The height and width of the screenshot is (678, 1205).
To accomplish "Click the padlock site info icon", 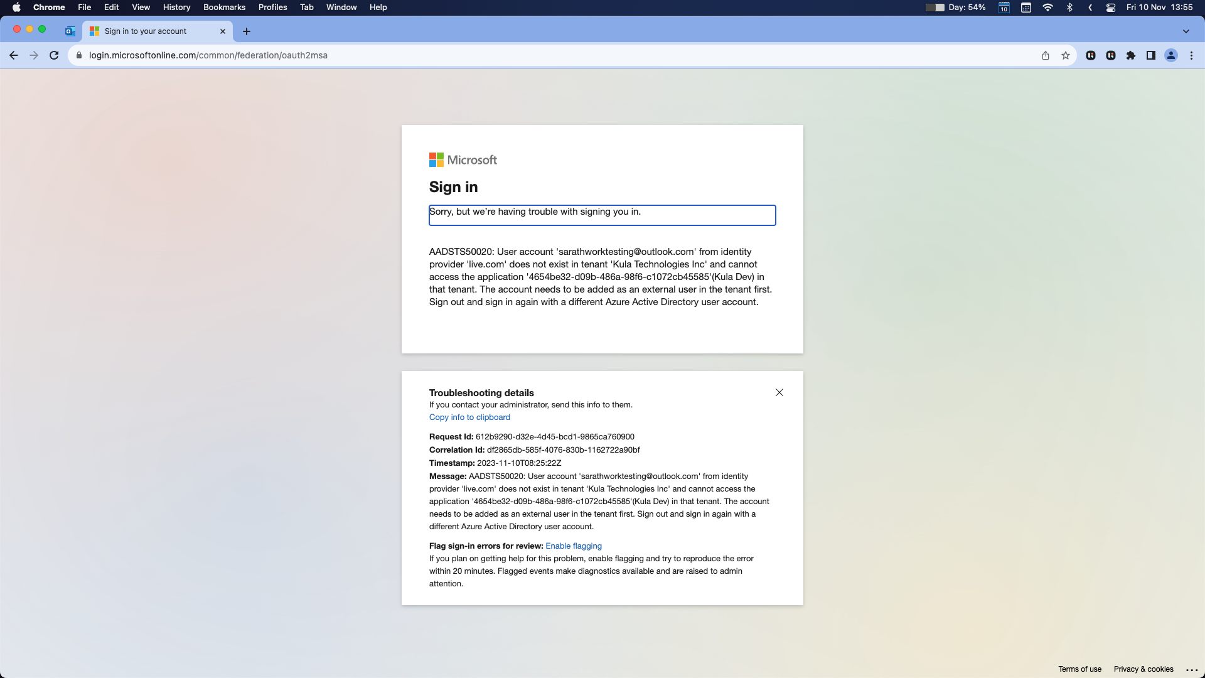I will pyautogui.click(x=79, y=55).
